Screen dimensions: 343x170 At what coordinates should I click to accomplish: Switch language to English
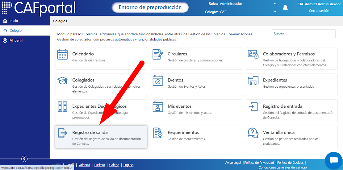click(128, 165)
